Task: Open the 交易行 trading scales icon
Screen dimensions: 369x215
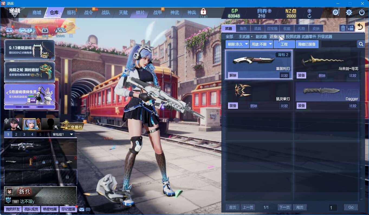Action: point(73,125)
